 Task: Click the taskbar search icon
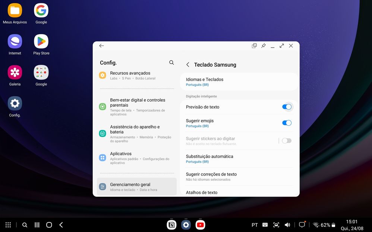coord(25,225)
